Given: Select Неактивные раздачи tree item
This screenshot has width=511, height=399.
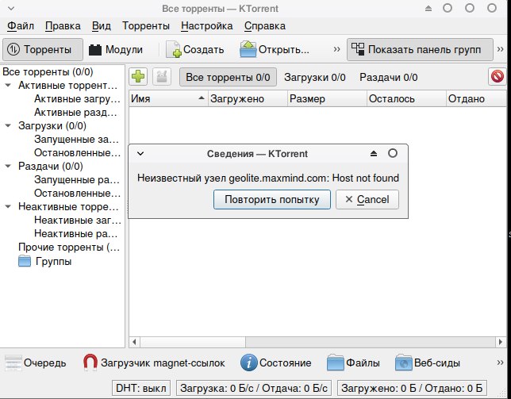Looking at the screenshot, I should click(76, 233).
